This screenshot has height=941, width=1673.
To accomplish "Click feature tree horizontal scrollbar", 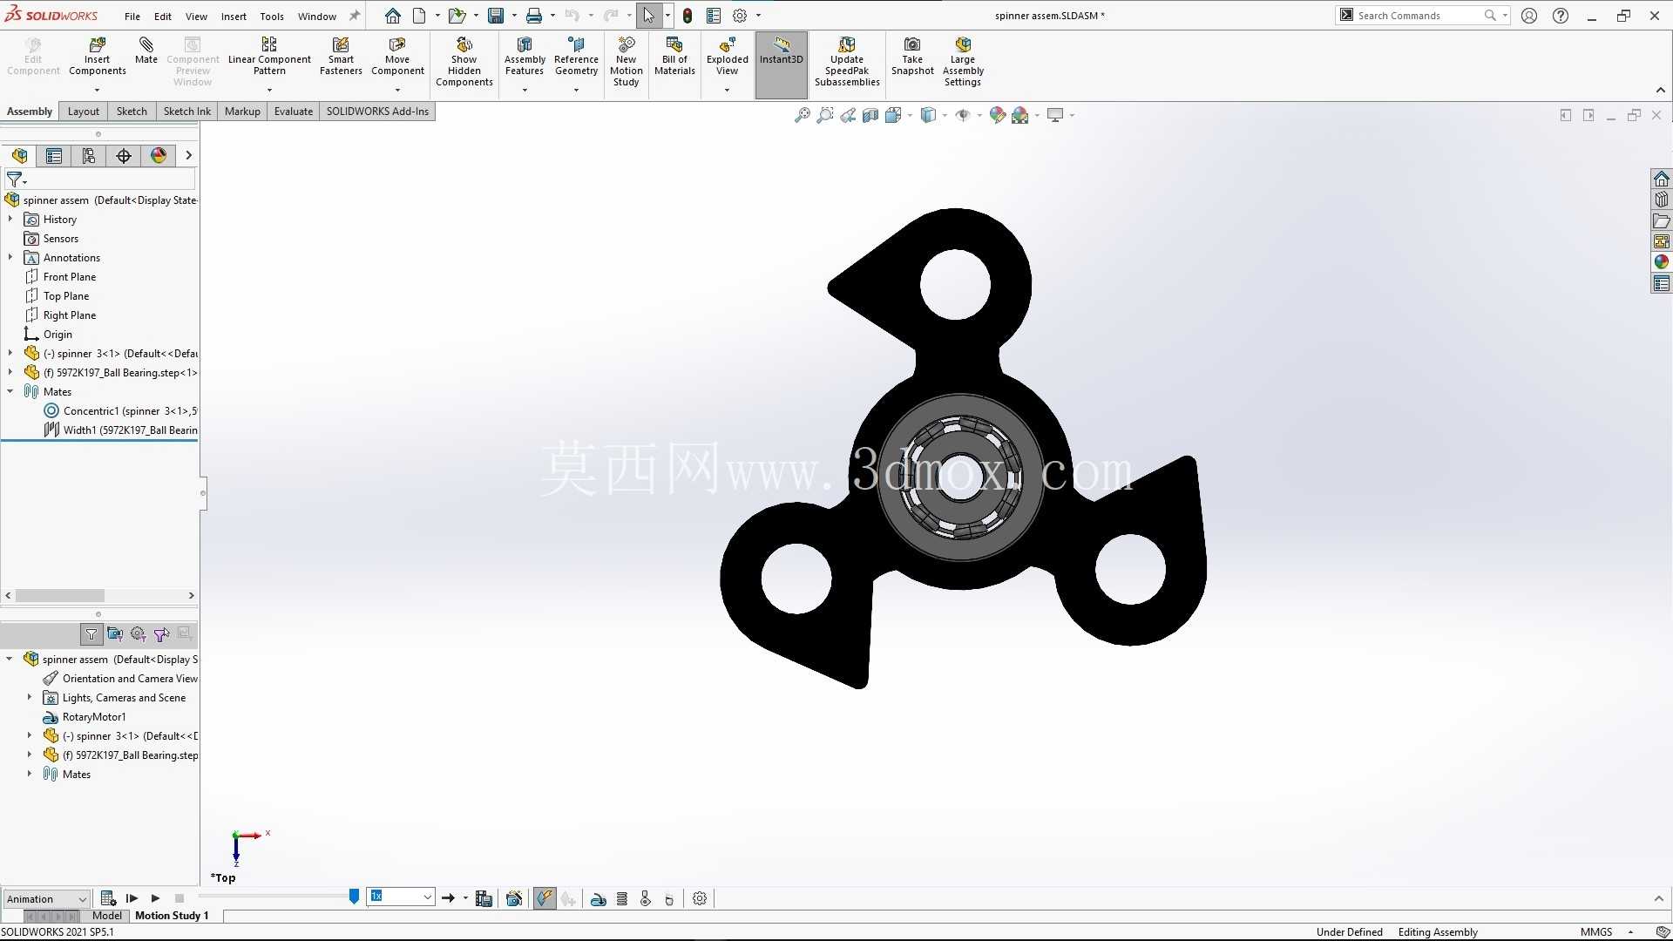I will [x=60, y=596].
